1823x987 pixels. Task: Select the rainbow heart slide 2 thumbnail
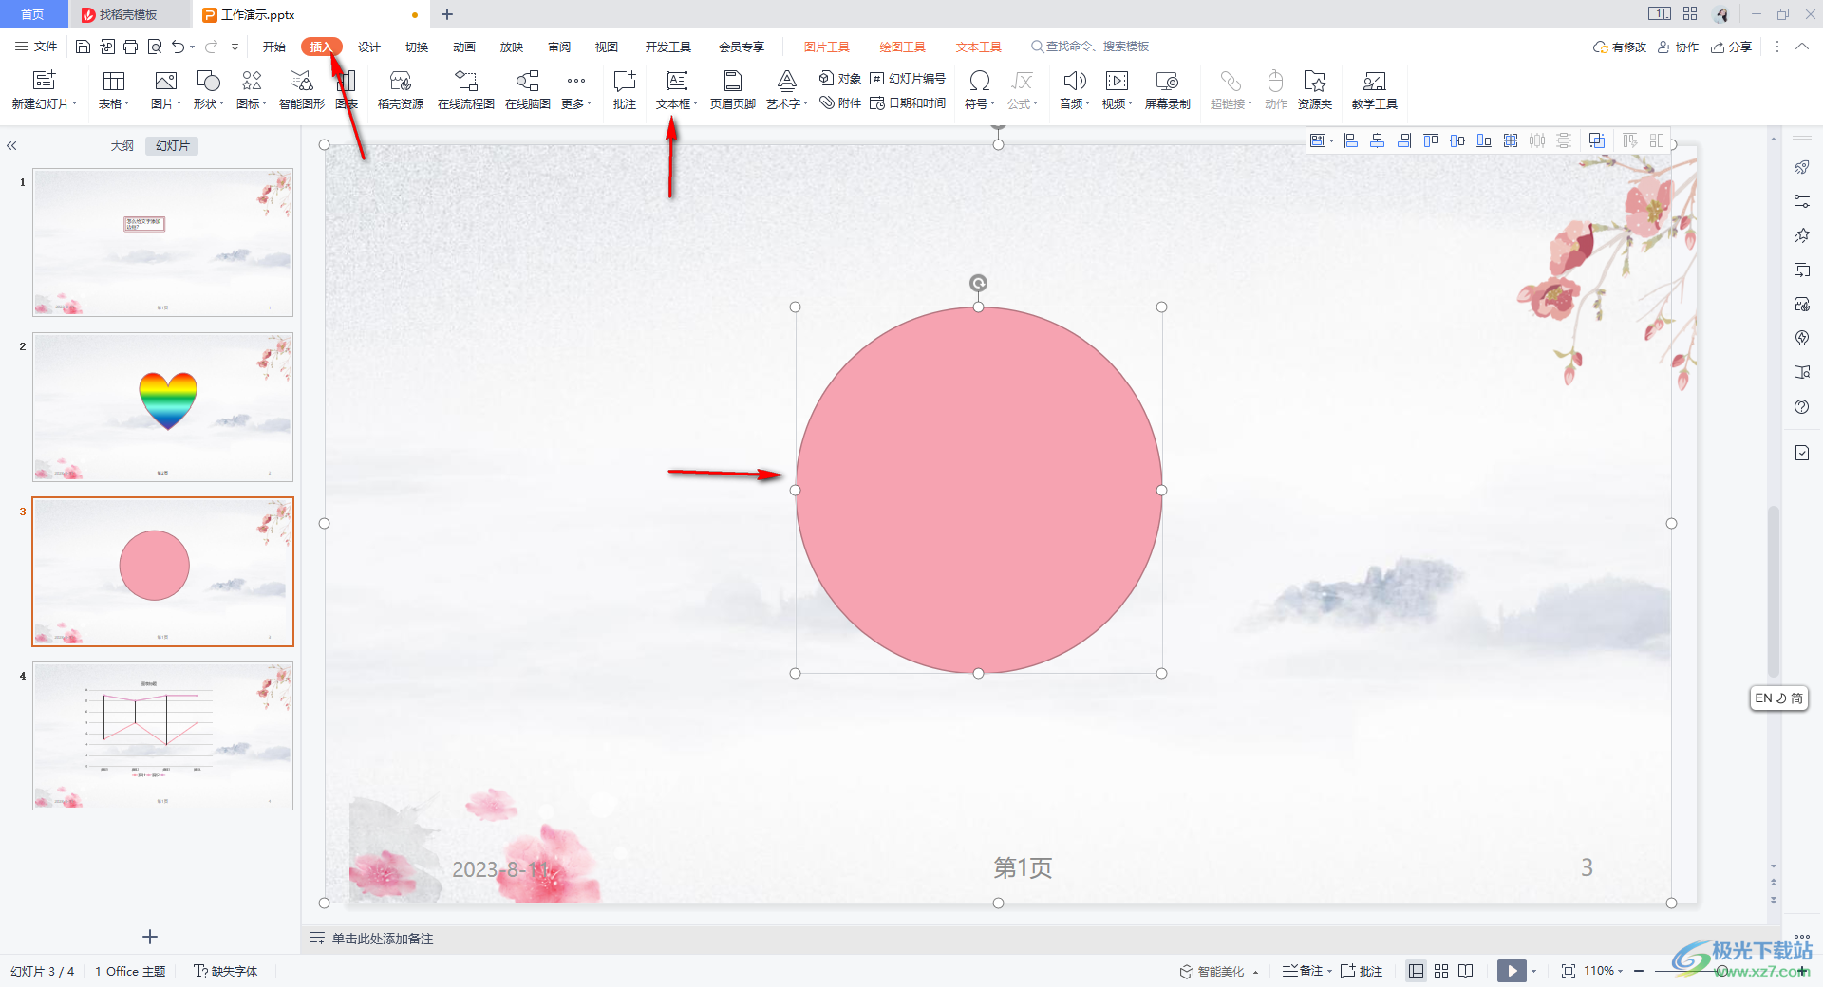coord(162,406)
